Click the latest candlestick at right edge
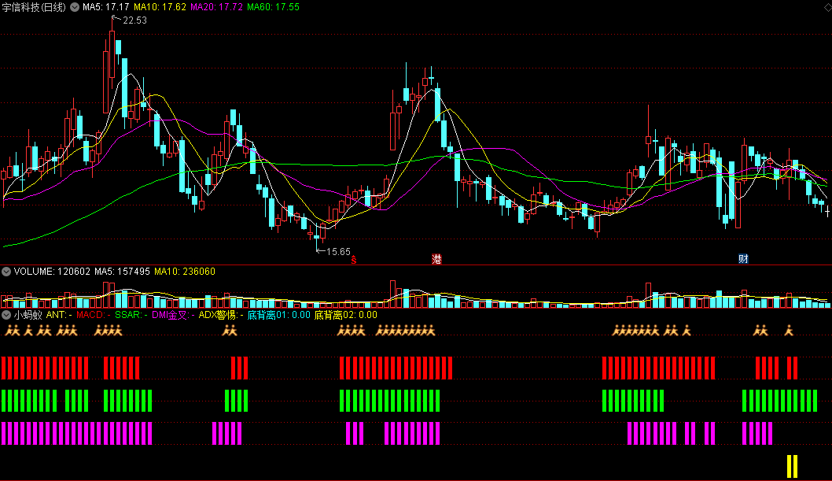Image resolution: width=832 pixels, height=481 pixels. tap(827, 212)
